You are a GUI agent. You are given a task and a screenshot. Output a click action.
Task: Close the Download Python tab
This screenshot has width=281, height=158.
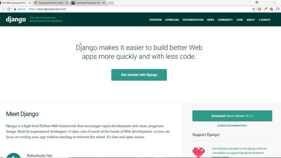pos(67,3)
